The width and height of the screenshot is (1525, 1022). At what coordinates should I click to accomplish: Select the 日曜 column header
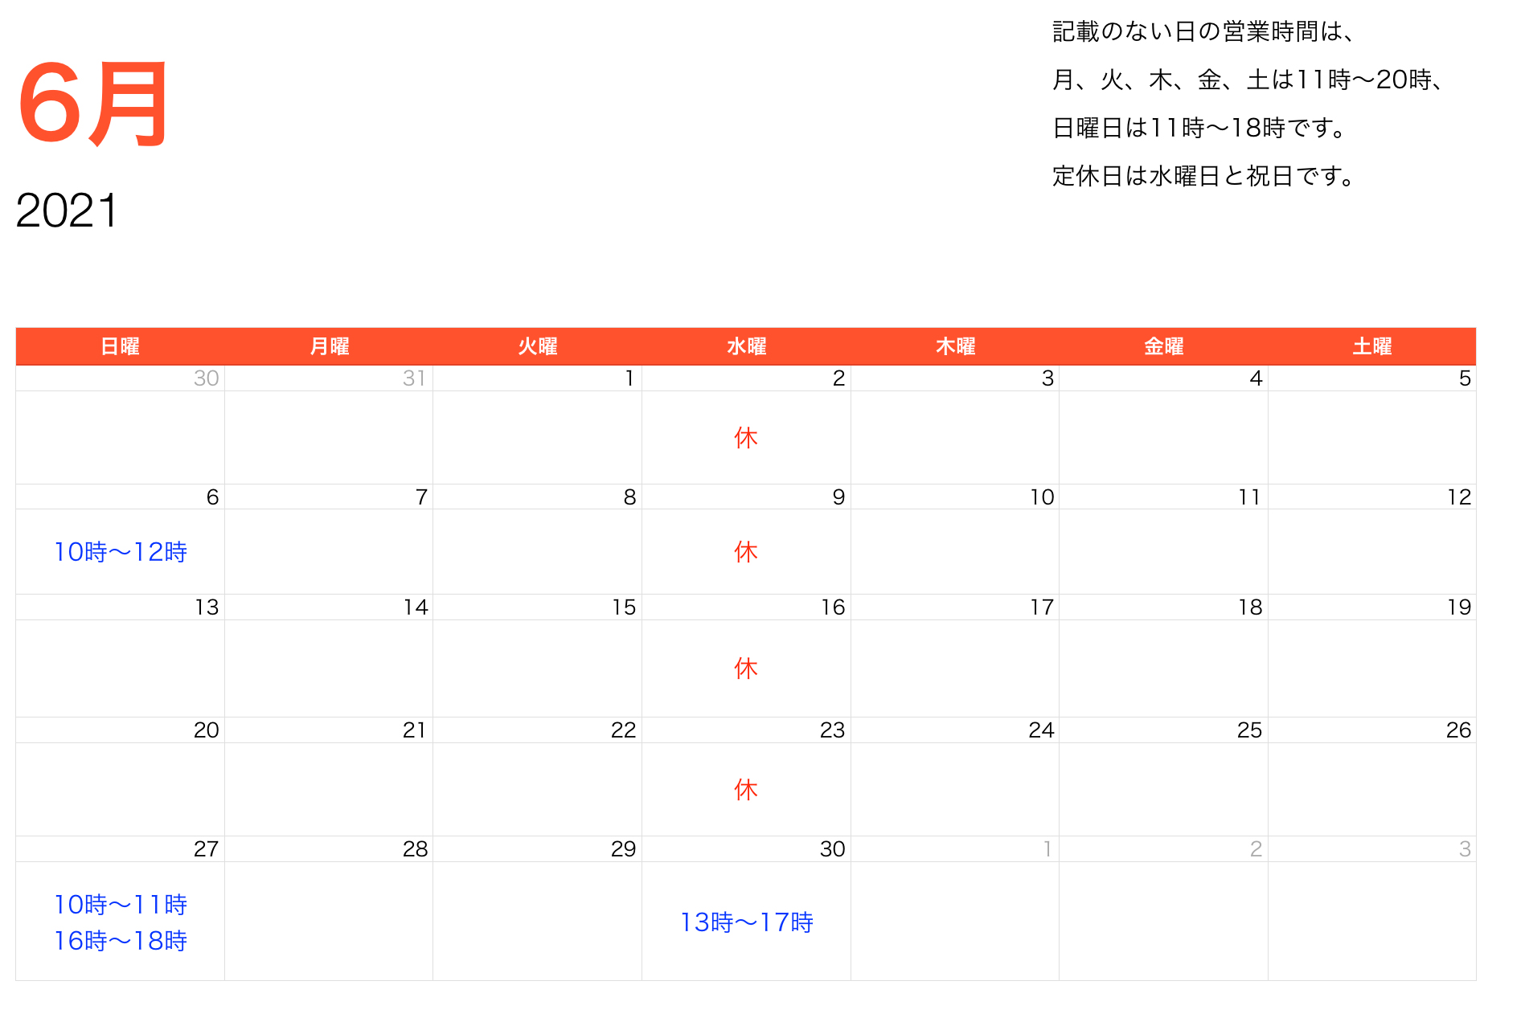click(x=120, y=346)
